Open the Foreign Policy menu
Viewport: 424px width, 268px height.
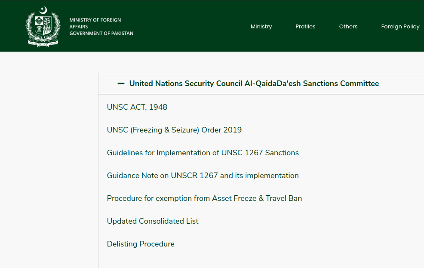pyautogui.click(x=400, y=27)
